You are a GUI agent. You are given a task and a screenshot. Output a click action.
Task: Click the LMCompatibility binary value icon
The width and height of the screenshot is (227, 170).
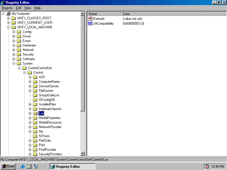click(90, 24)
